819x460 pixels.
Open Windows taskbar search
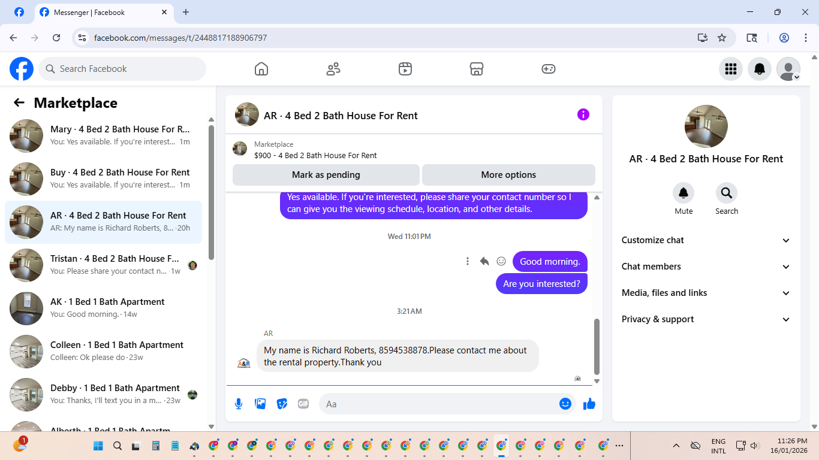point(118,446)
